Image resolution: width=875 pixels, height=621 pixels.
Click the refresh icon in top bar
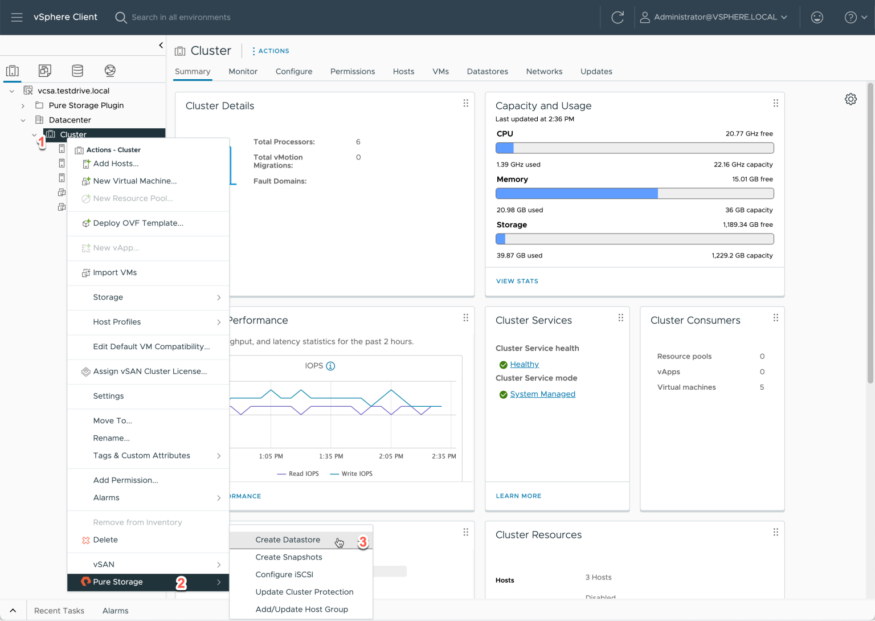point(618,17)
